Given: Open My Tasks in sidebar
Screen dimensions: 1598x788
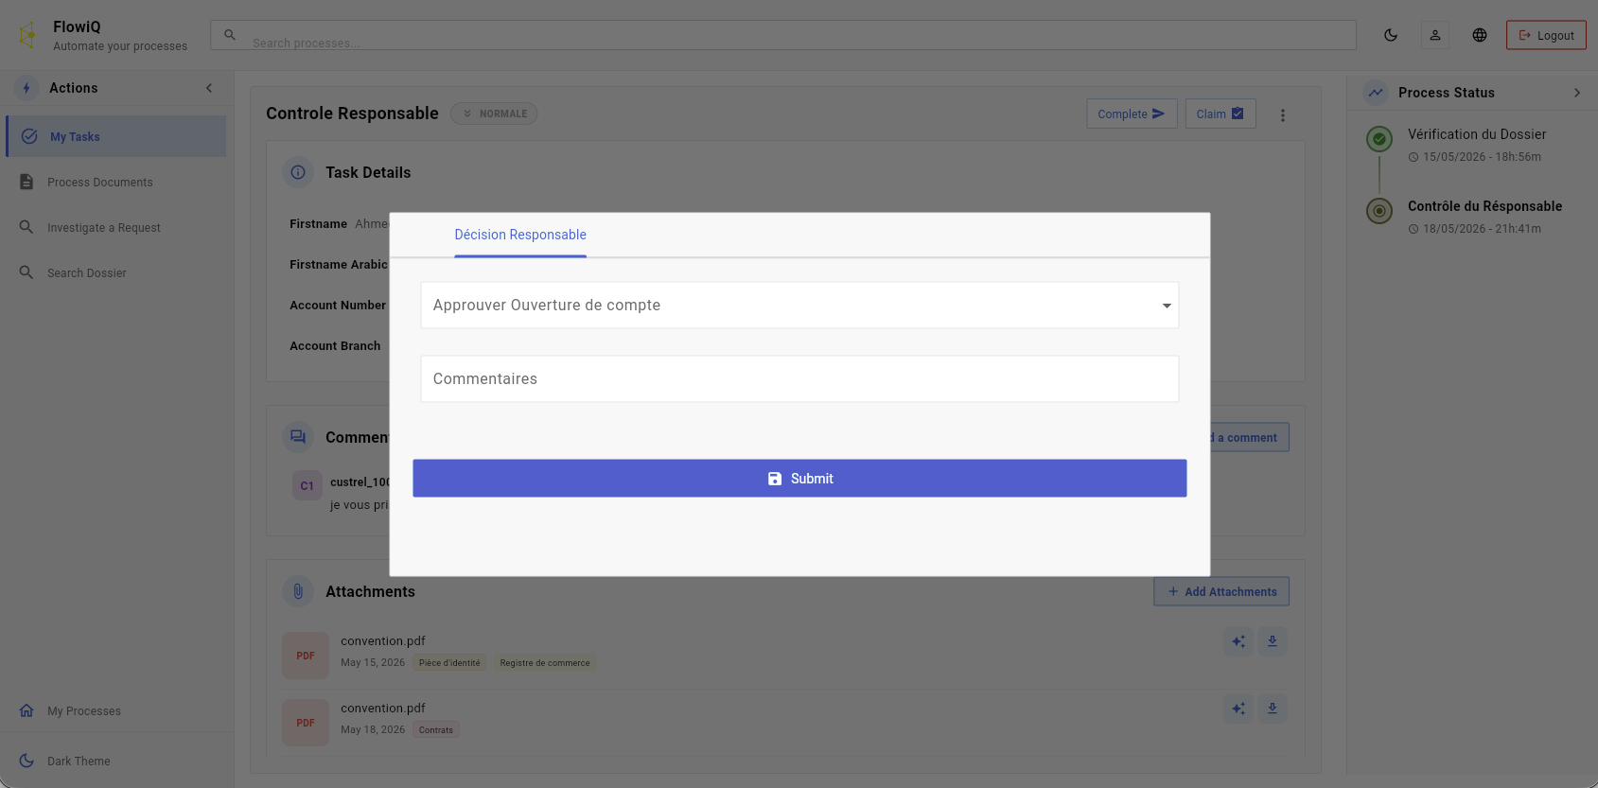Looking at the screenshot, I should [x=116, y=136].
